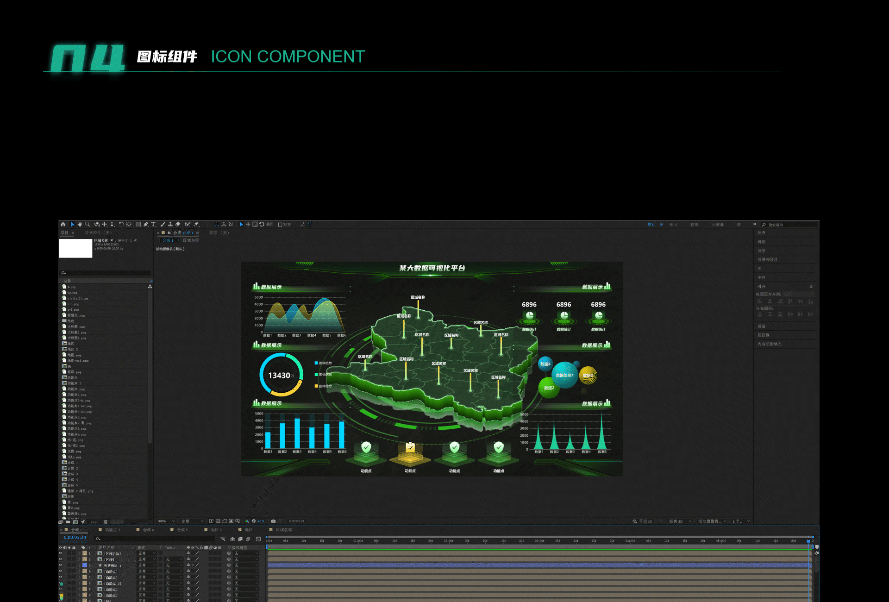Select the Zoom magnifier tool
Viewport: 889px width, 602px height.
(88, 224)
